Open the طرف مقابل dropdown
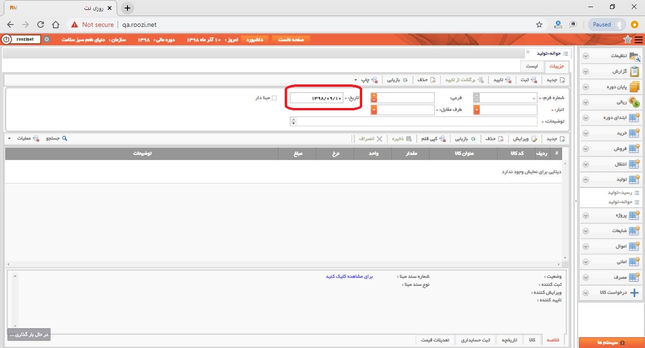The height and width of the screenshot is (348, 645). (x=374, y=110)
